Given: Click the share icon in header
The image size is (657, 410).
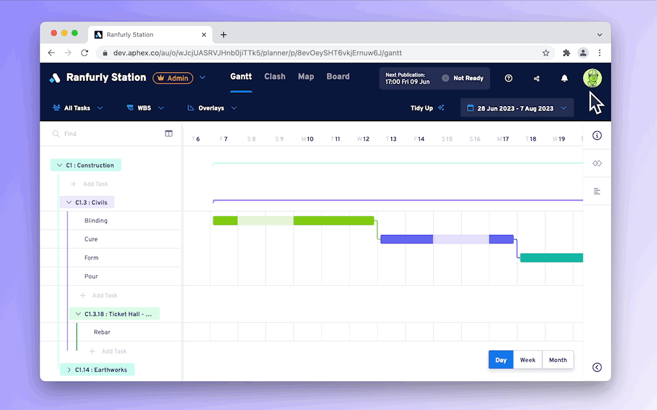Looking at the screenshot, I should 537,78.
